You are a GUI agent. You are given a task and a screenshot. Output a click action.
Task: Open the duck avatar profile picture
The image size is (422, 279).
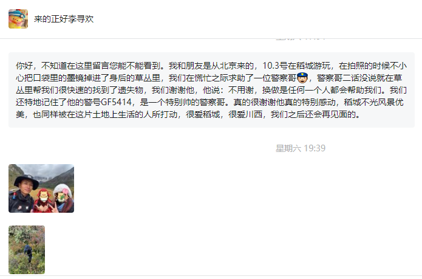[18, 19]
